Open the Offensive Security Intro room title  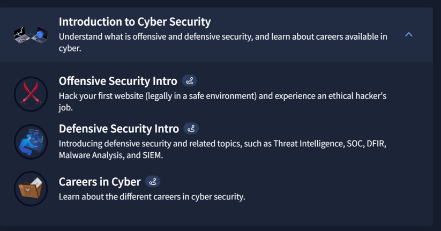118,81
